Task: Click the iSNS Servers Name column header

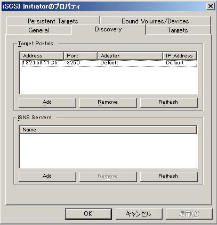Action: click(108, 130)
